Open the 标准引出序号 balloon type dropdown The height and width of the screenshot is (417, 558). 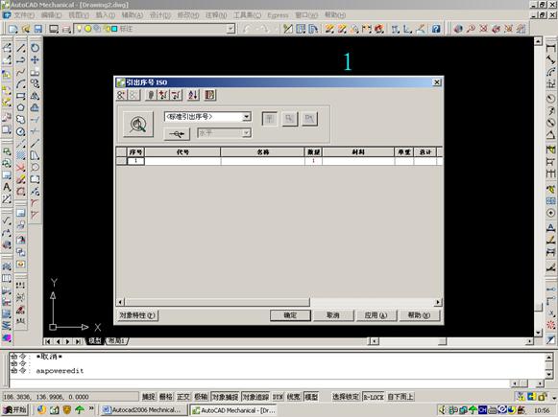click(x=246, y=117)
